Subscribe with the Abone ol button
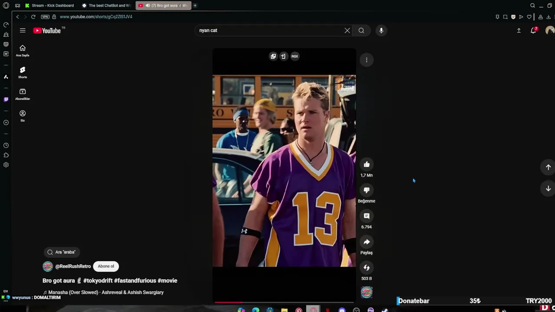The height and width of the screenshot is (312, 555). point(106,266)
